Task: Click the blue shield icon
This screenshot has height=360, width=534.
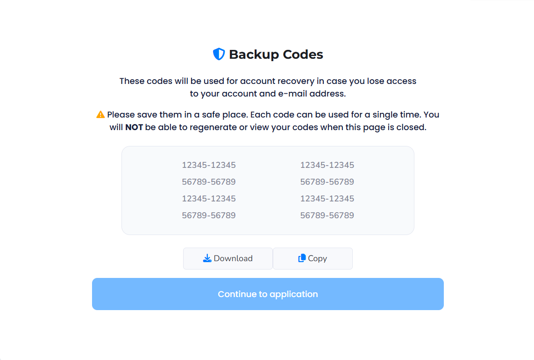Action: pos(219,55)
